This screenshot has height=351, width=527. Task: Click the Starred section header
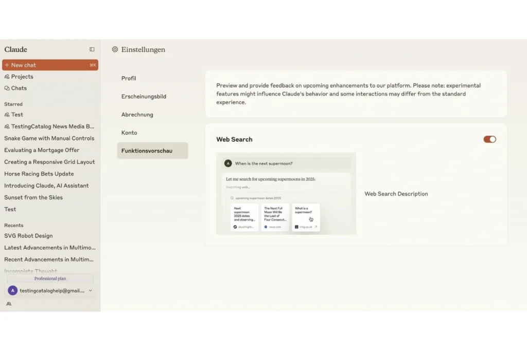pos(13,104)
